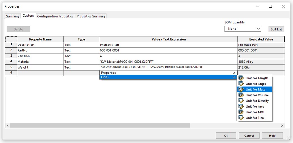
Task: Confirm with the OK button
Action: tap(226, 136)
